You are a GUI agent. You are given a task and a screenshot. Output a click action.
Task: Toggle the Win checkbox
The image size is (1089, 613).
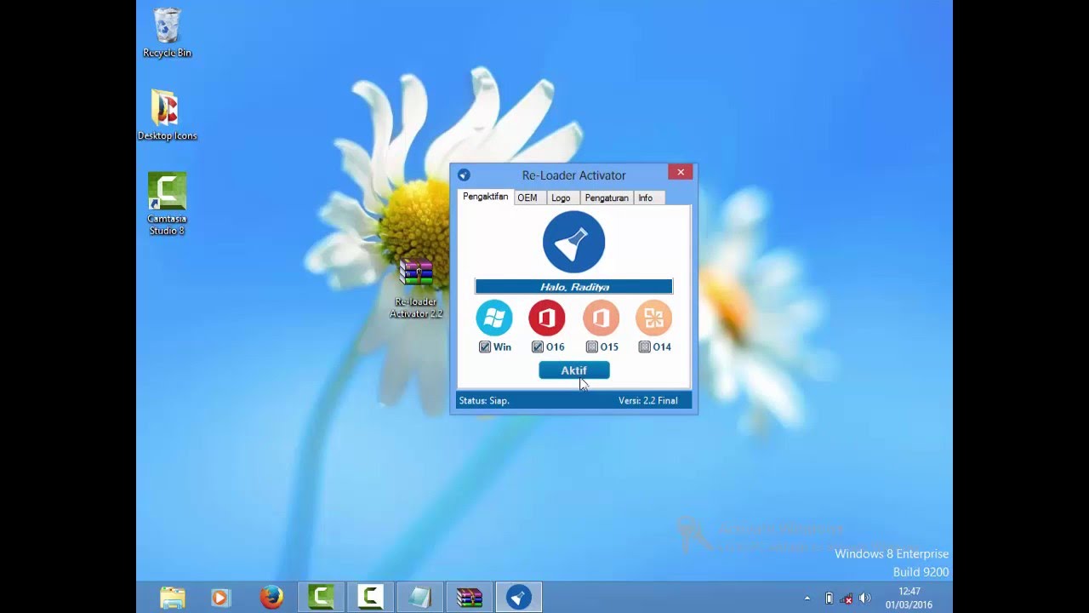click(485, 347)
